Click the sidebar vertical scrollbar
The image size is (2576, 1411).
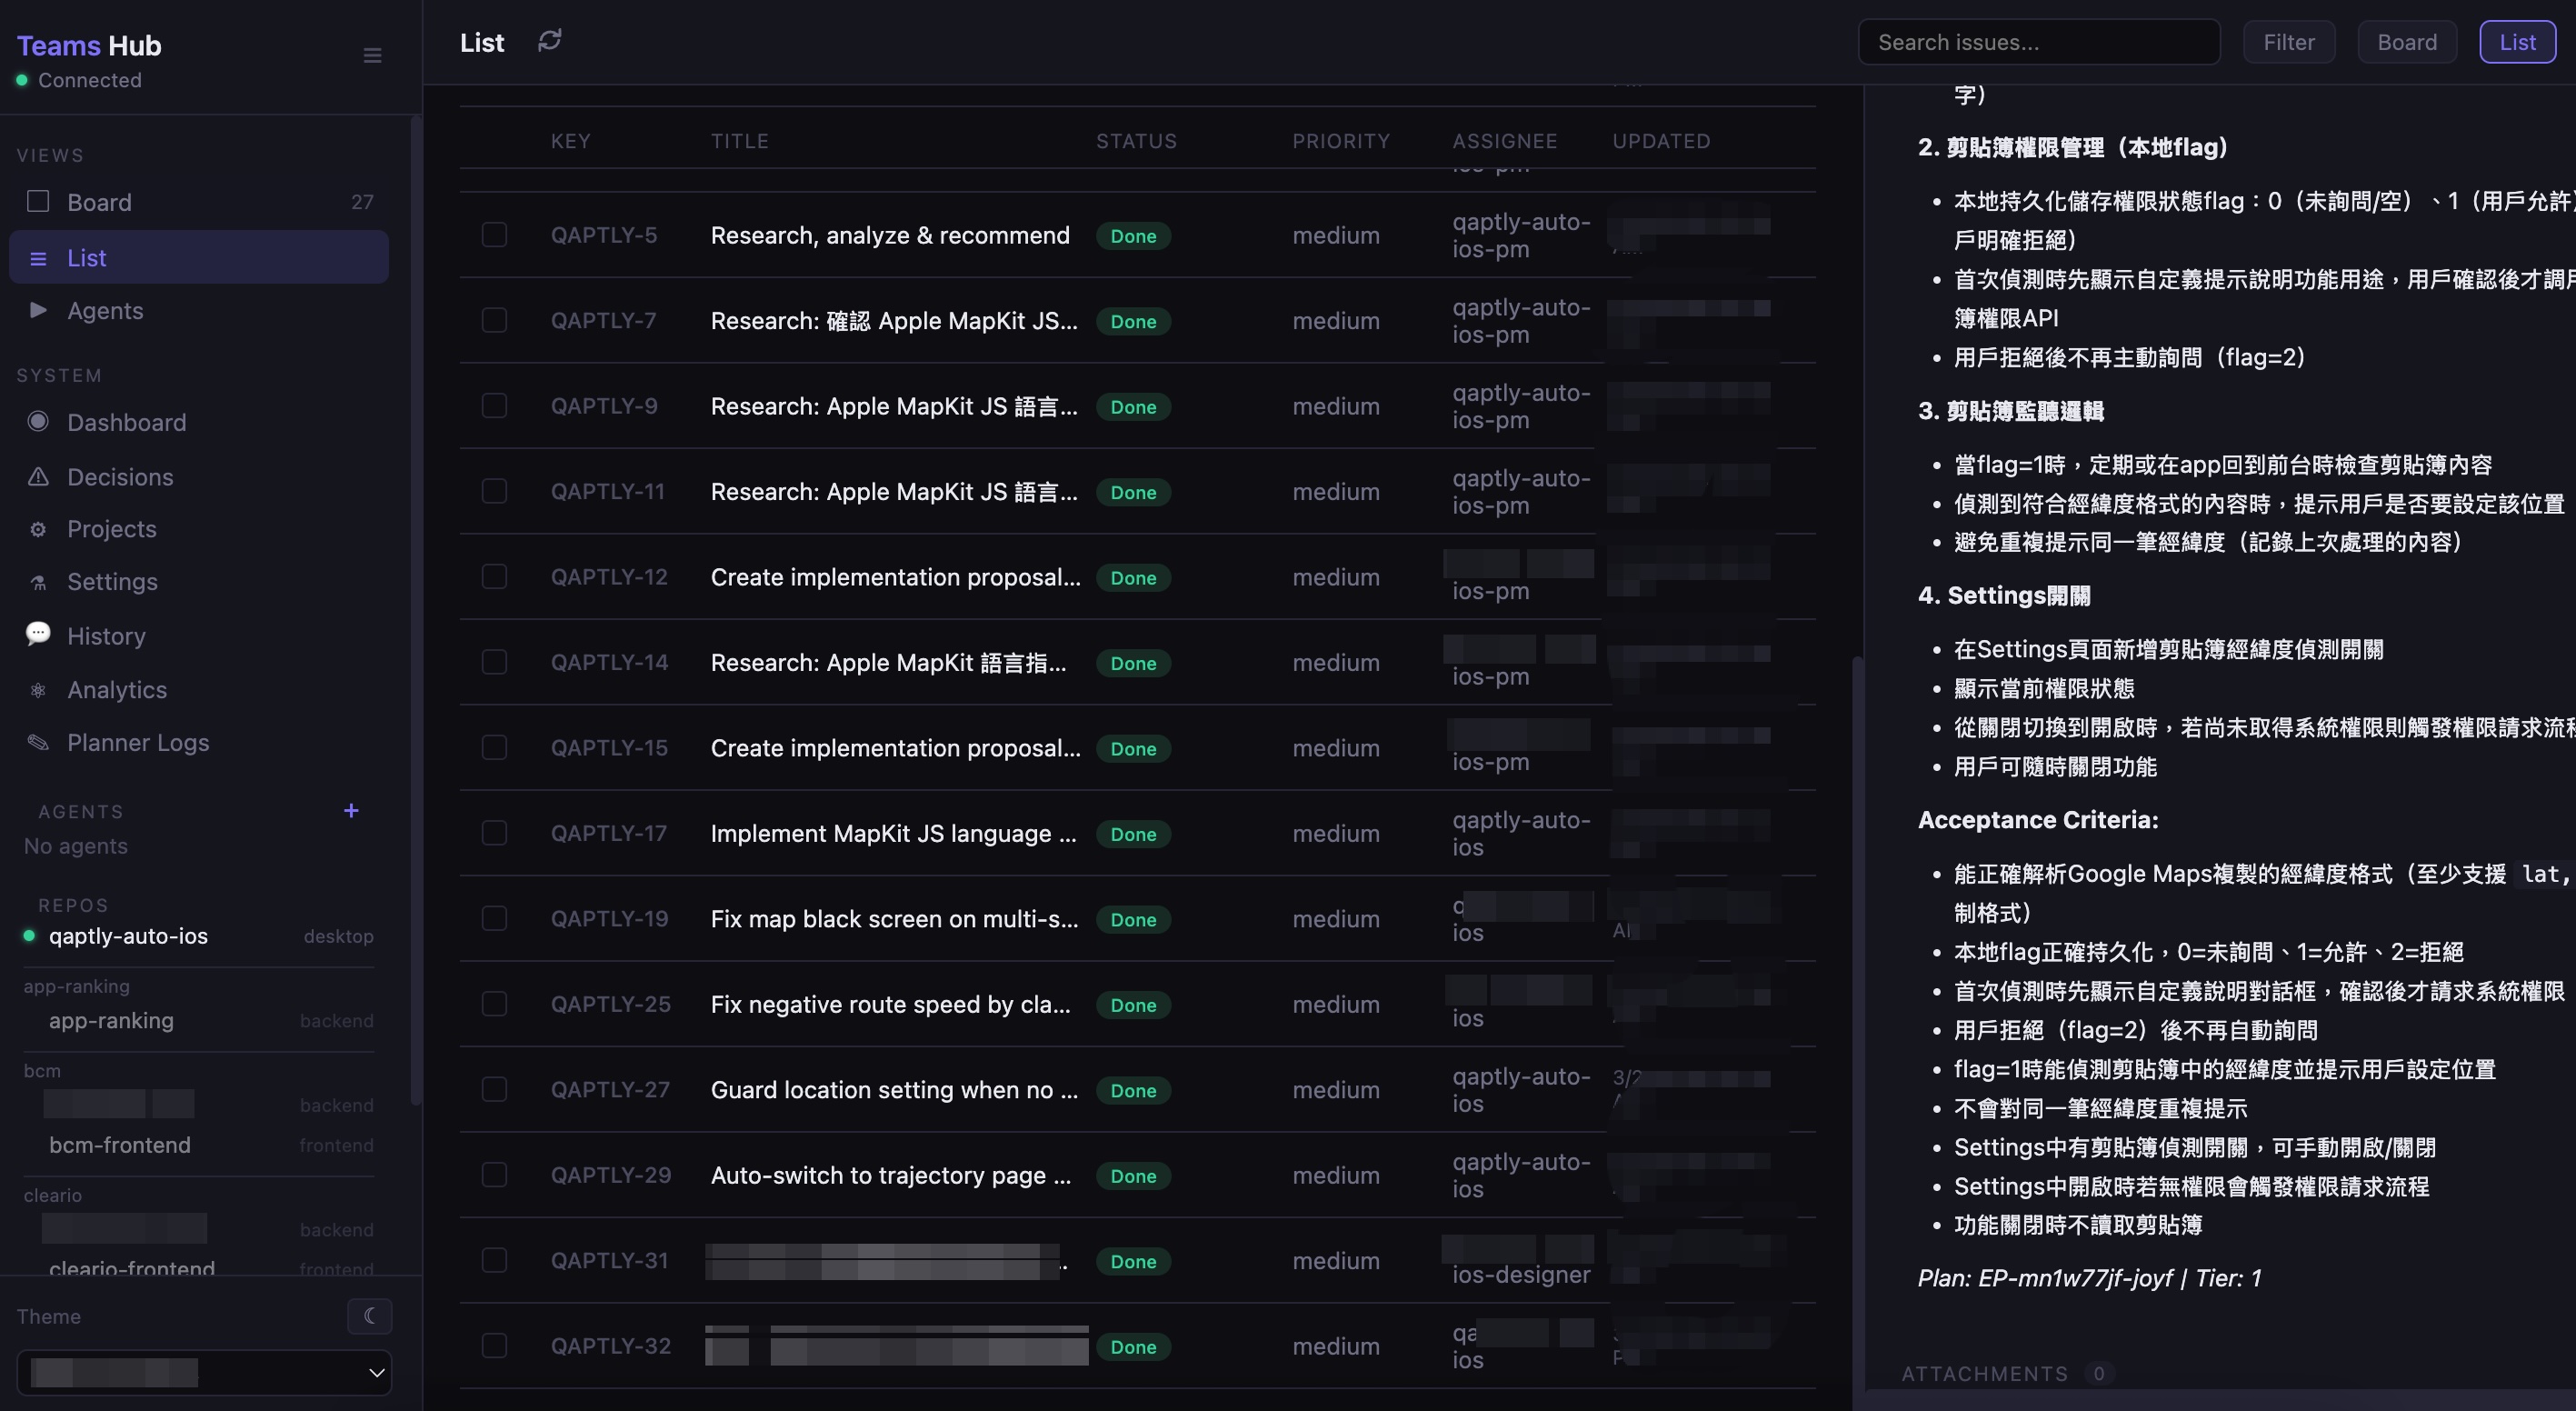click(x=416, y=610)
